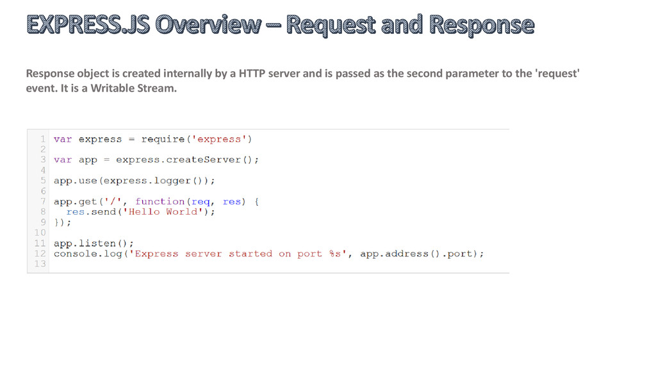Click the console.log line on line 12
The height and width of the screenshot is (369, 656).
pos(268,254)
